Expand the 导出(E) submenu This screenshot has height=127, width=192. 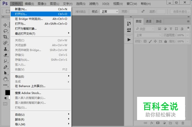point(41,76)
